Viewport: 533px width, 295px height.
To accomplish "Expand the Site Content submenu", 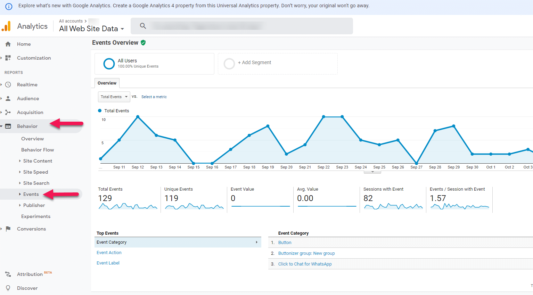I will [38, 161].
